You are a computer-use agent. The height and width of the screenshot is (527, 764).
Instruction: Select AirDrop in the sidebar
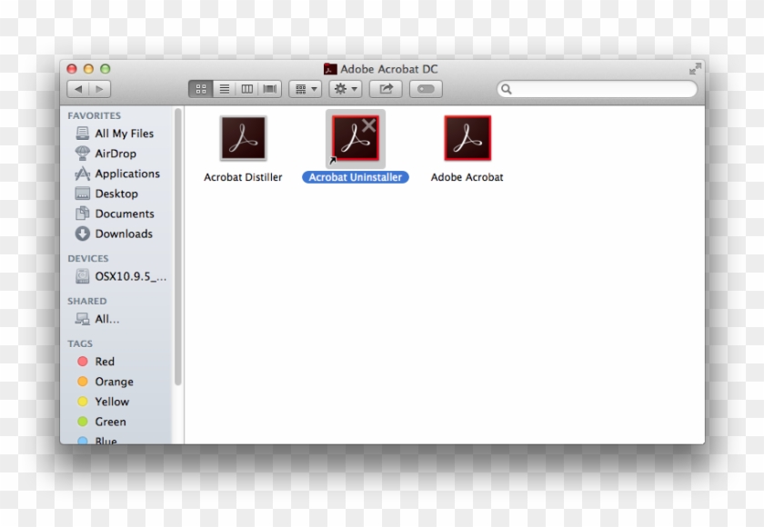pyautogui.click(x=115, y=154)
